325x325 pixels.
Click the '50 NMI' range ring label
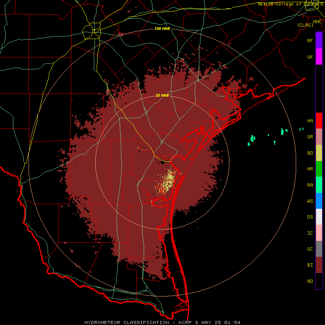[x=162, y=95]
